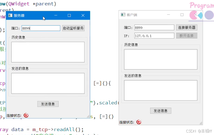Viewport: 214px width, 135px height.
Task: Click 连接服务器 button in client window
Action: point(187,28)
